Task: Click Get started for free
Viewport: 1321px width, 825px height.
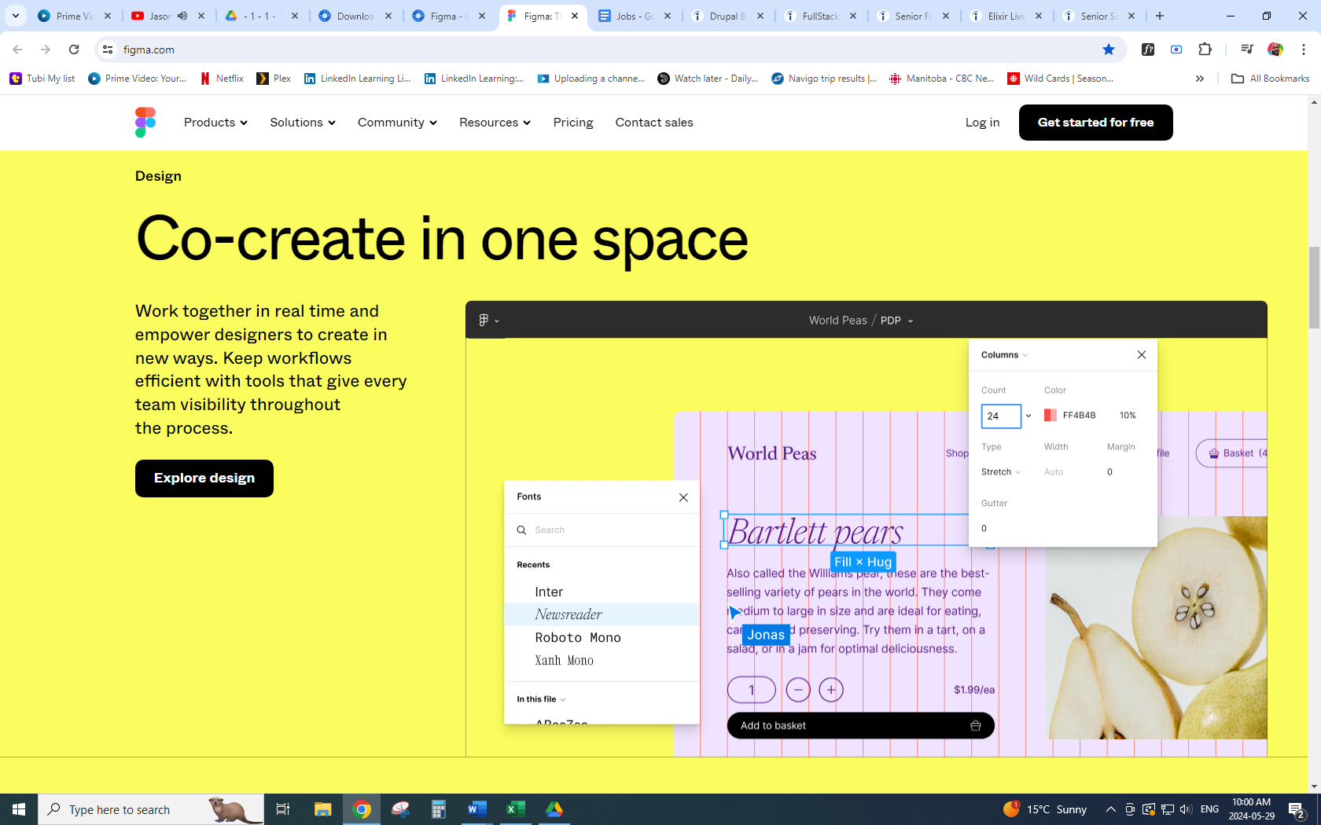Action: click(1095, 123)
